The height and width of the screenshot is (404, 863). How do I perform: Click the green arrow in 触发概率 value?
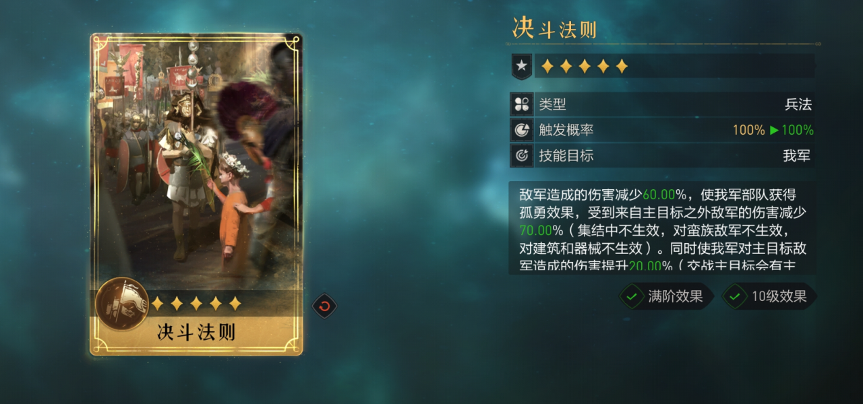pyautogui.click(x=774, y=130)
